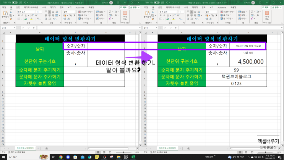Click 표 서식 button in right Excel window

226,15
